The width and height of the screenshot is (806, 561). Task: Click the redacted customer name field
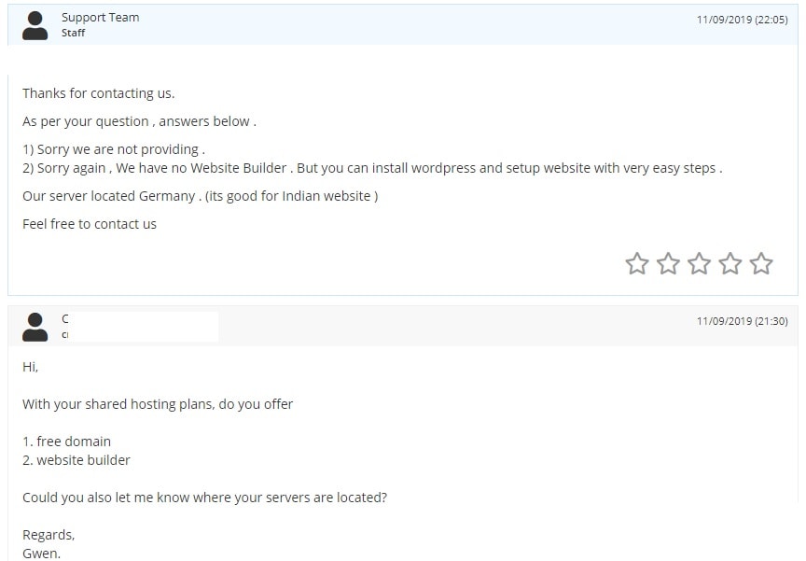140,327
